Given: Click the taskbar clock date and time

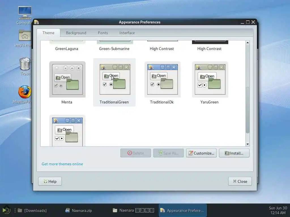Looking at the screenshot, I should pyautogui.click(x=278, y=210).
